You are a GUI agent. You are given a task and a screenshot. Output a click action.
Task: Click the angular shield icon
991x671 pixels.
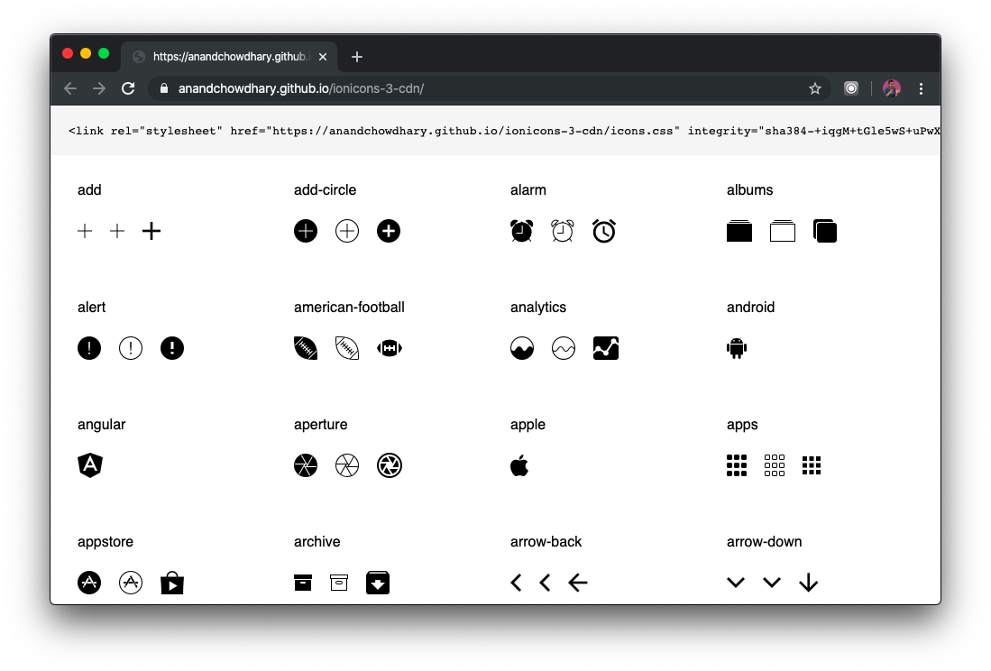click(90, 465)
